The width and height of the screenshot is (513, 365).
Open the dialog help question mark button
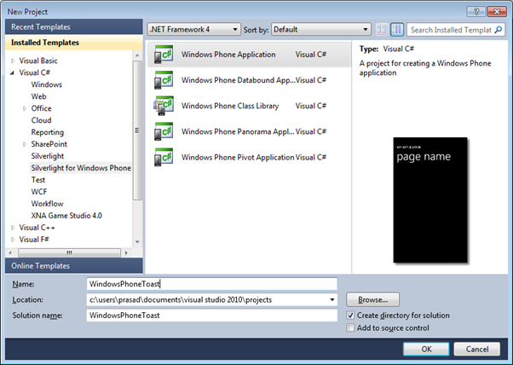(x=476, y=12)
